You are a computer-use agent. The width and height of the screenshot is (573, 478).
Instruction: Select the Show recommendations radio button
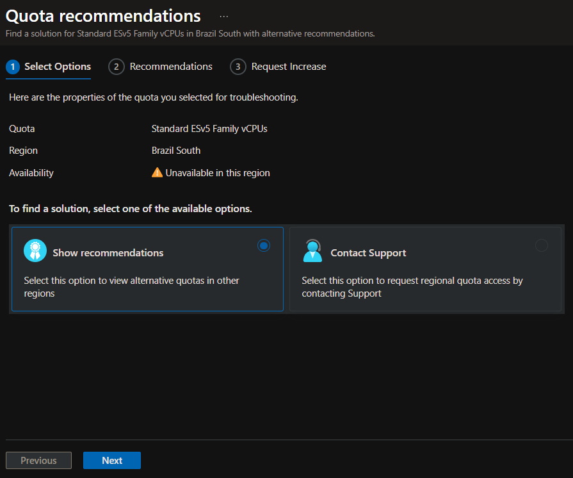click(x=264, y=245)
